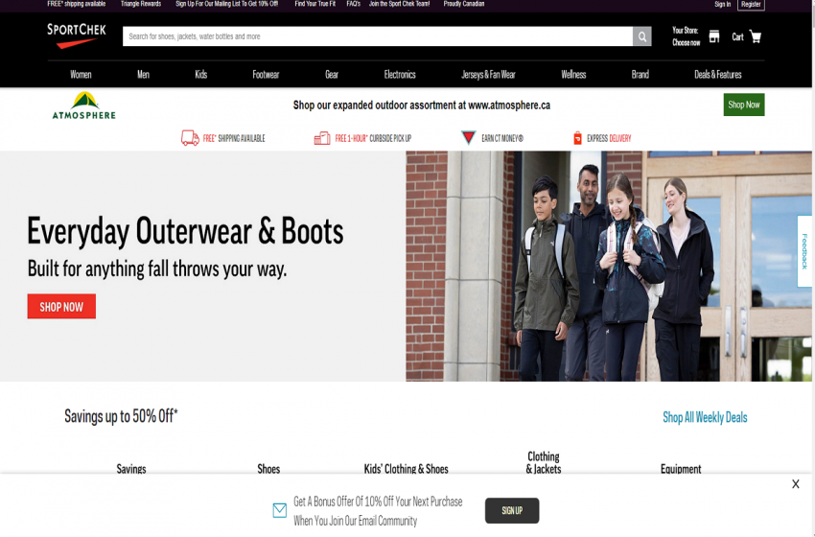Focus the product search field
Image resolution: width=815 pixels, height=537 pixels.
coord(378,36)
